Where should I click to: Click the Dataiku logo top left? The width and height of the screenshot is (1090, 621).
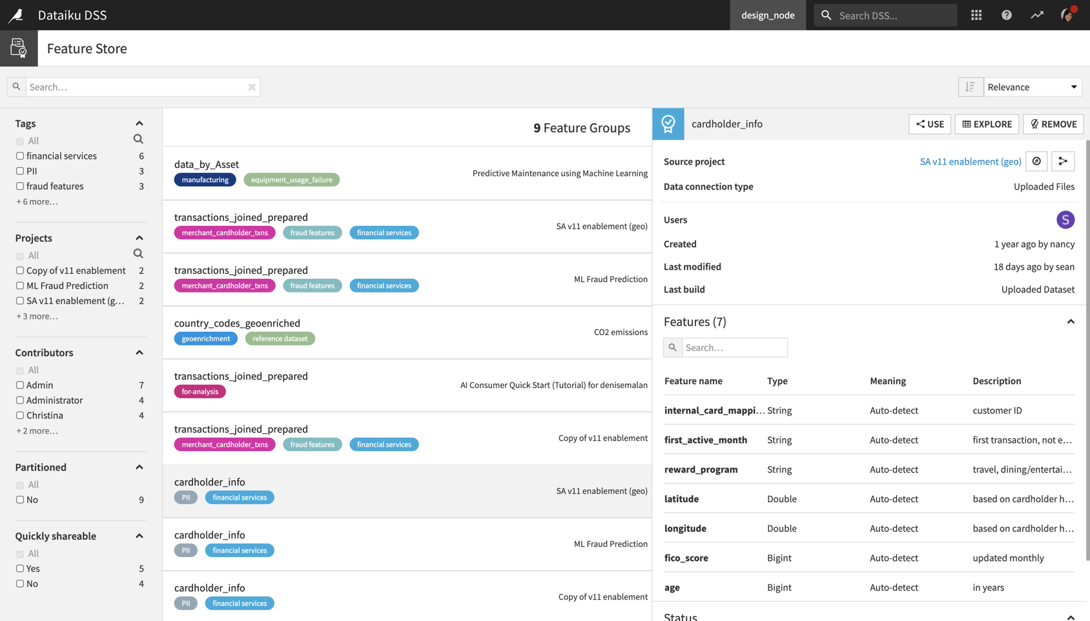[16, 15]
